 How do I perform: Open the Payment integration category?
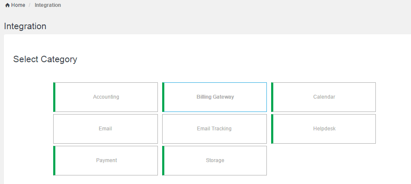106,160
